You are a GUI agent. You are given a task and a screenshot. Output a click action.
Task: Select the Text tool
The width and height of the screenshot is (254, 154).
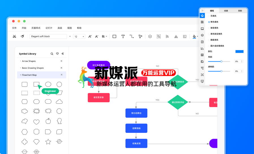pos(123,36)
